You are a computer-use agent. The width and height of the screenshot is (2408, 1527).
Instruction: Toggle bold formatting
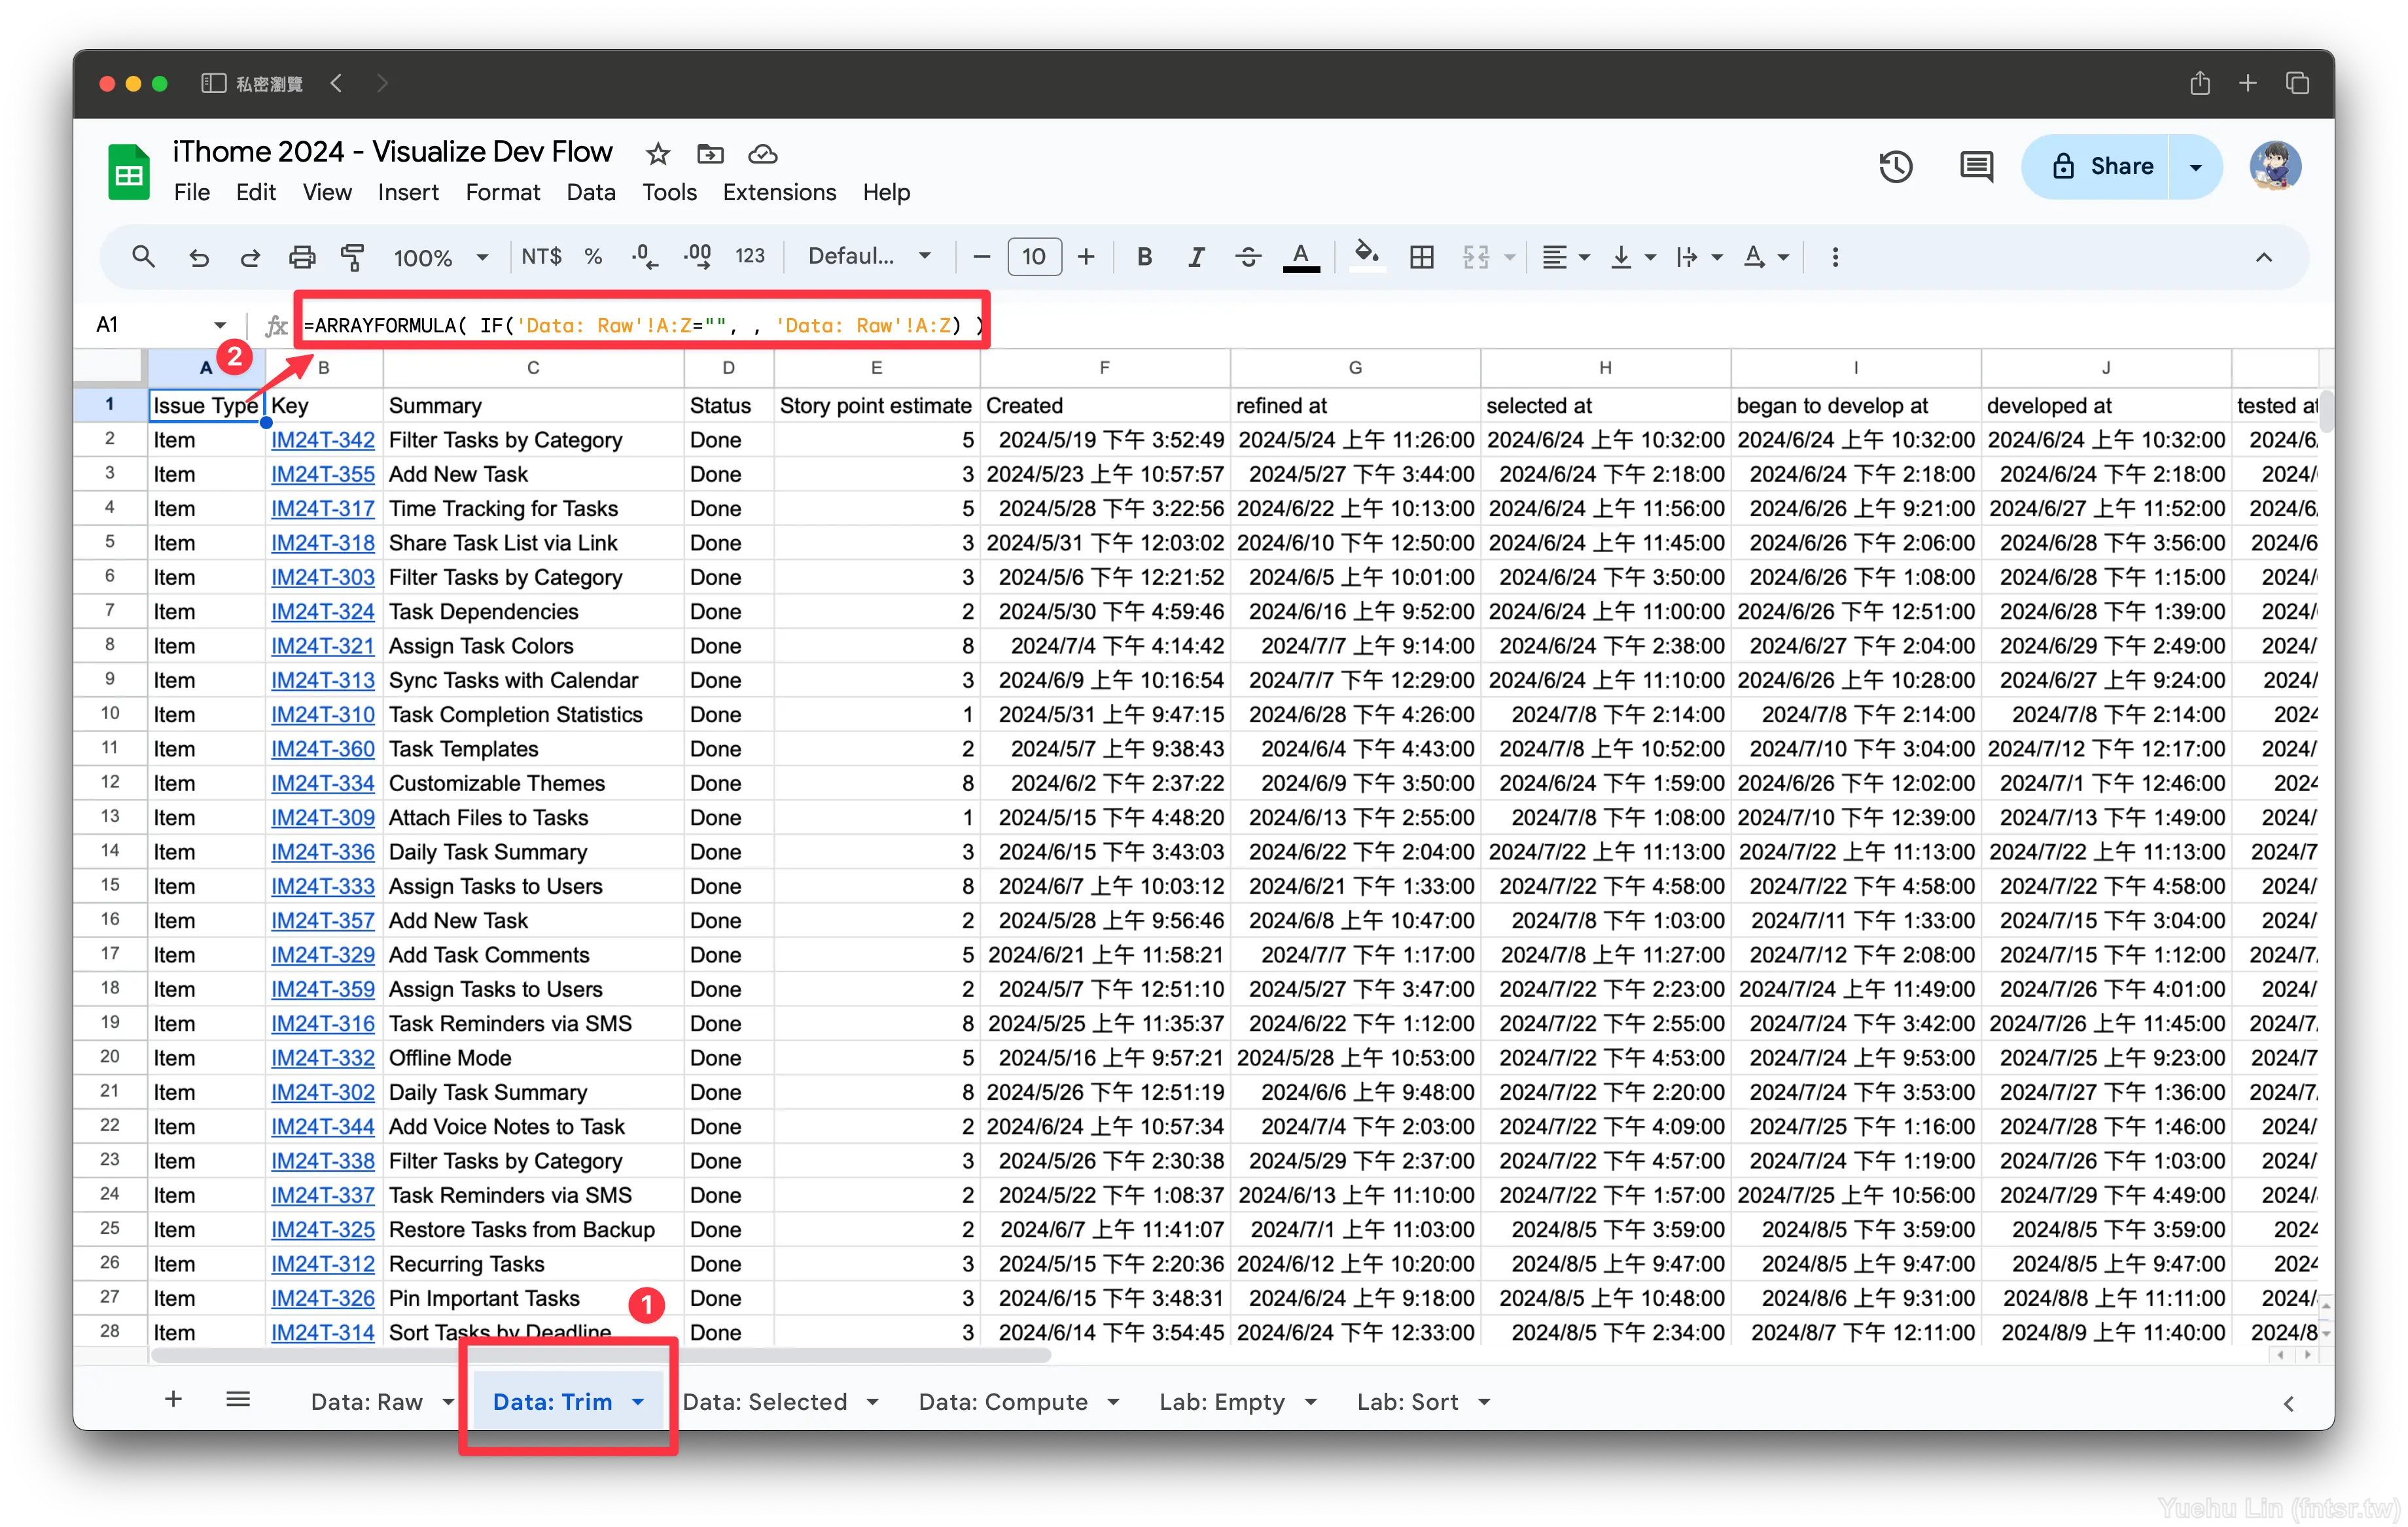pos(1145,257)
